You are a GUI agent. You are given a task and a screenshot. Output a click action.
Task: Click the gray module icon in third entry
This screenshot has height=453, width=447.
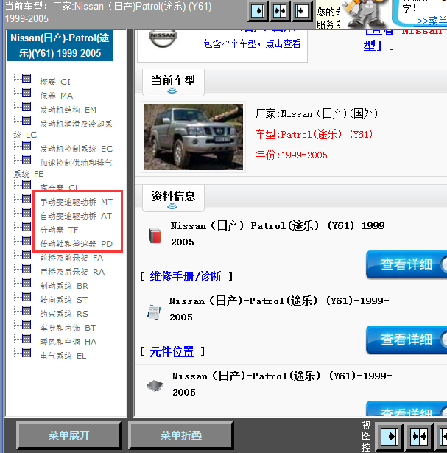coord(155,386)
